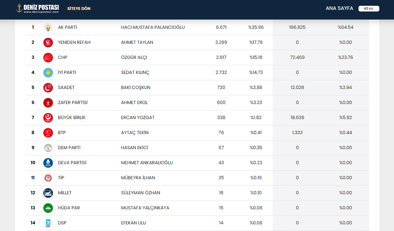Open the Ana Sayfa link
394x231 pixels.
click(339, 9)
